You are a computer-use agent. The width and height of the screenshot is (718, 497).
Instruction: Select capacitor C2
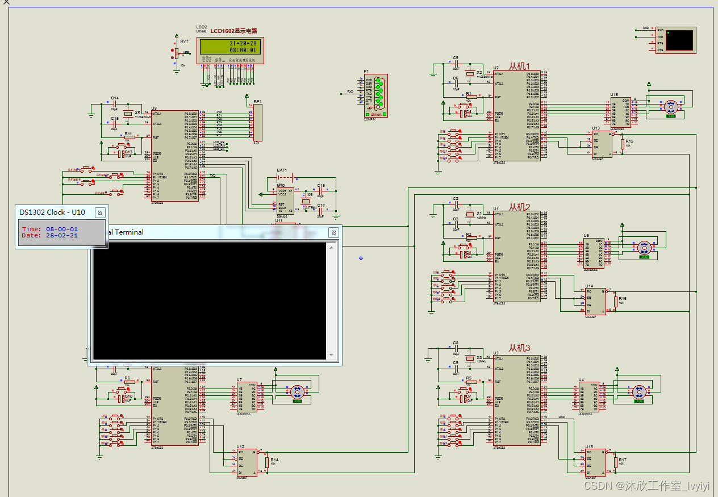[455, 205]
